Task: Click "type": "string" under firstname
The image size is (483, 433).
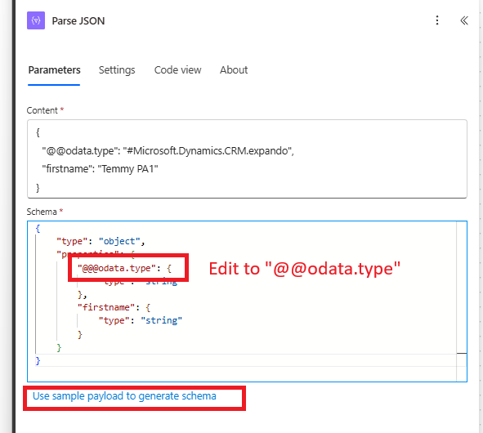Action: pyautogui.click(x=140, y=320)
